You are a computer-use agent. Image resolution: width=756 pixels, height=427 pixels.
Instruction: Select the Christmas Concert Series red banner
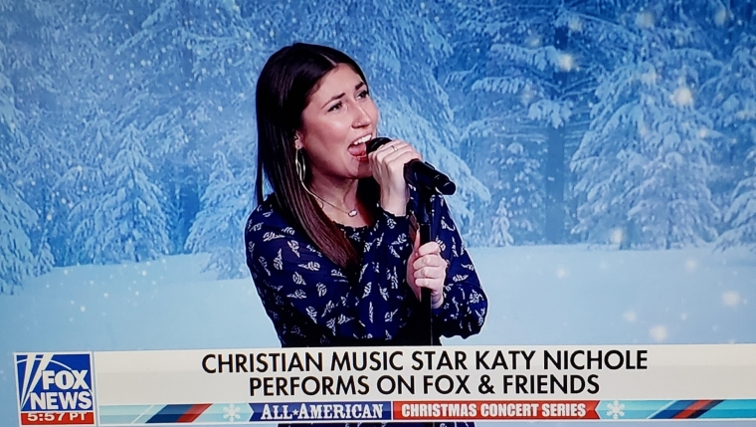[496, 410]
